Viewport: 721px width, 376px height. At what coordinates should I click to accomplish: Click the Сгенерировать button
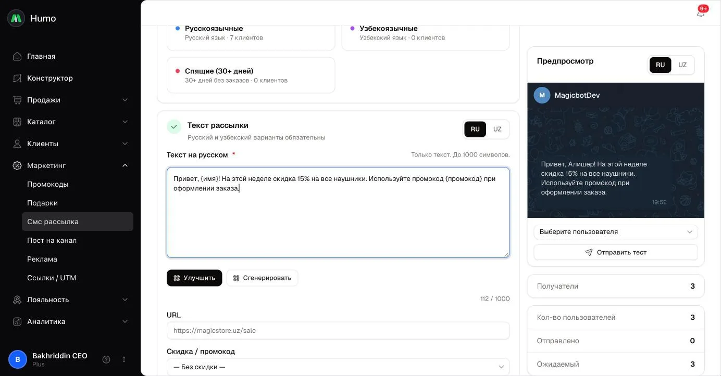click(262, 278)
